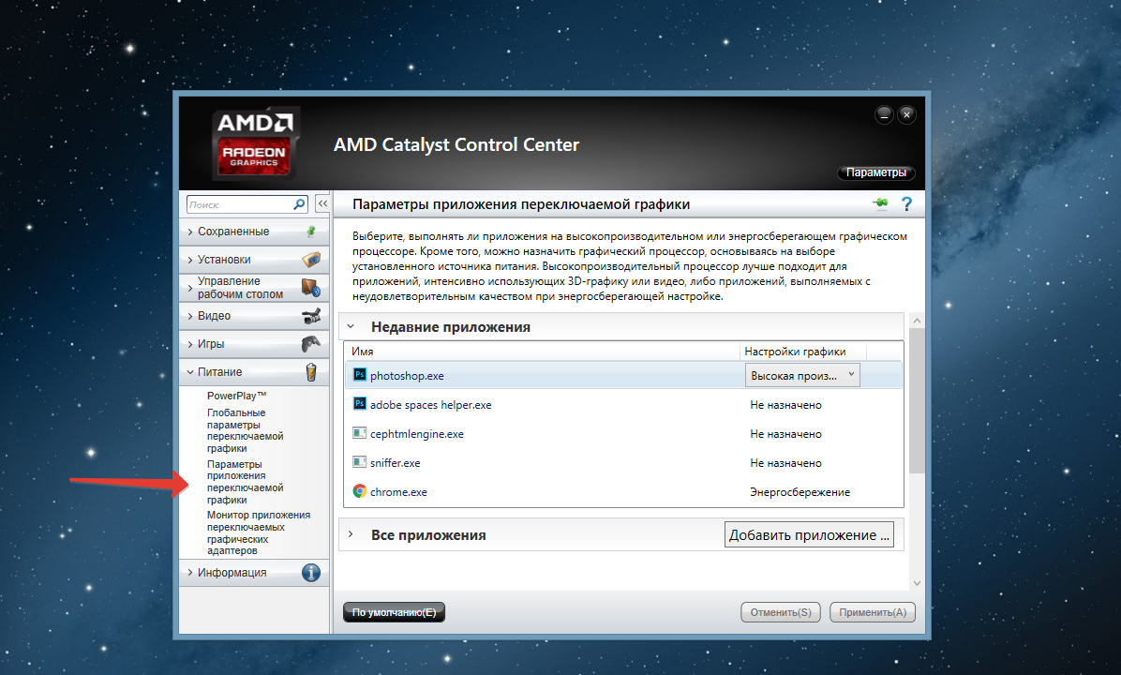Expand the Игры sidebar category
Viewport: 1121px width, 675px height.
click(214, 344)
